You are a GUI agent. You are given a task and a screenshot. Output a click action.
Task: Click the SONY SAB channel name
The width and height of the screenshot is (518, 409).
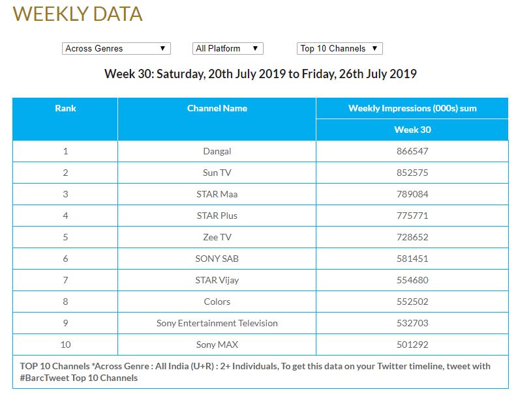point(217,259)
